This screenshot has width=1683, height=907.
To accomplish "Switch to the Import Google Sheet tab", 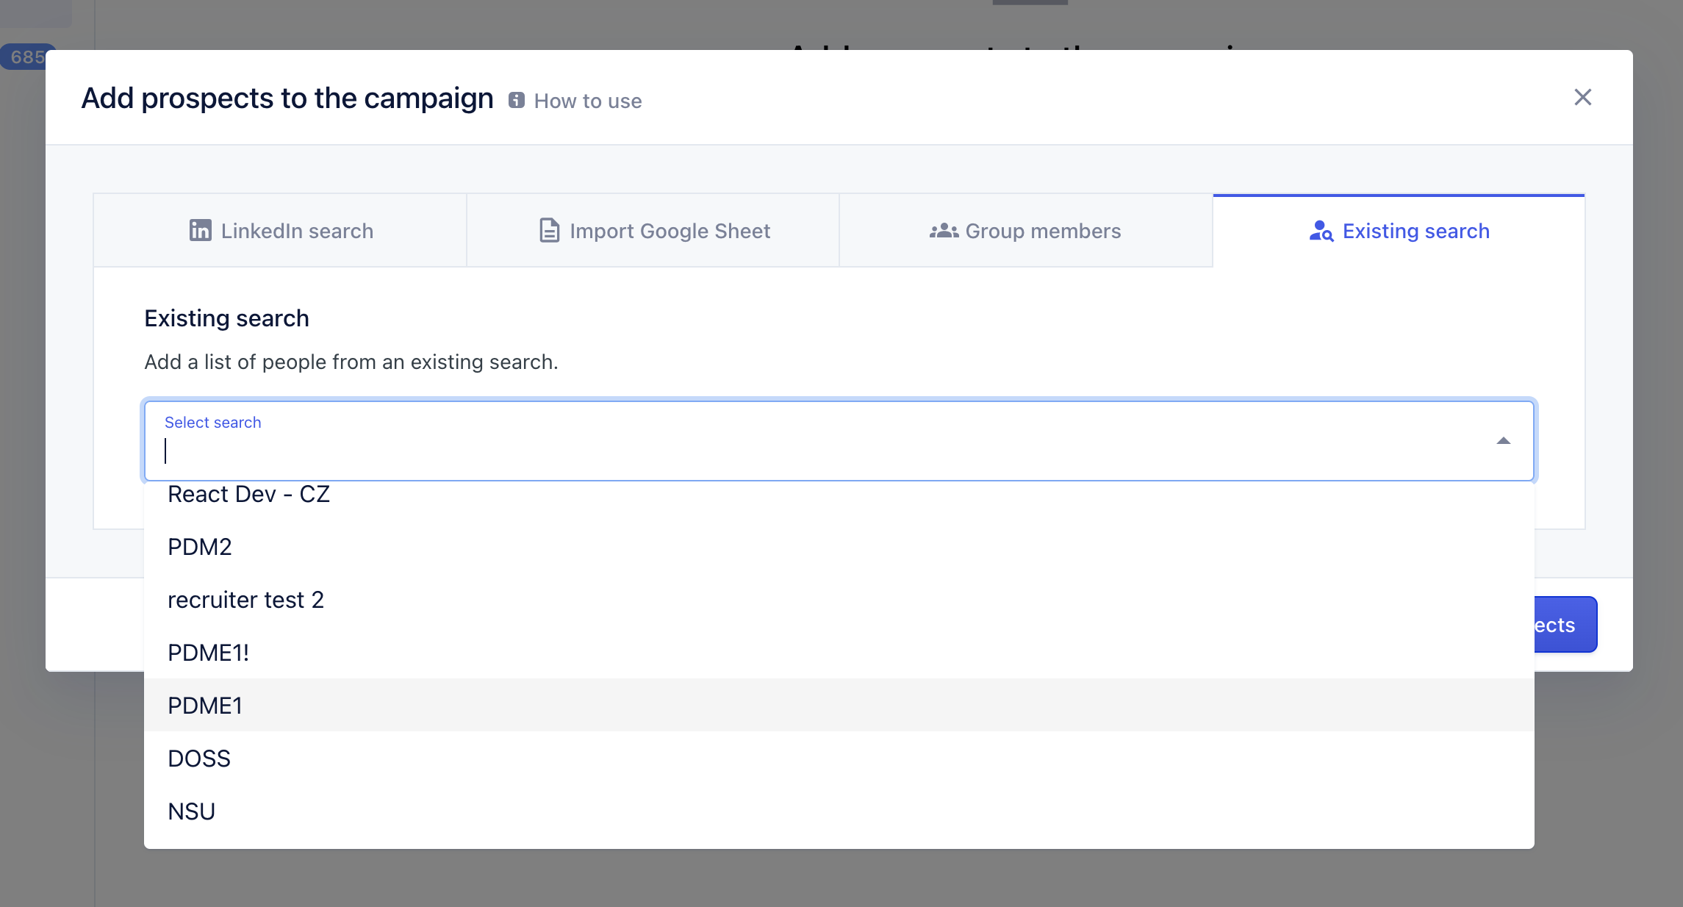I will (x=653, y=231).
